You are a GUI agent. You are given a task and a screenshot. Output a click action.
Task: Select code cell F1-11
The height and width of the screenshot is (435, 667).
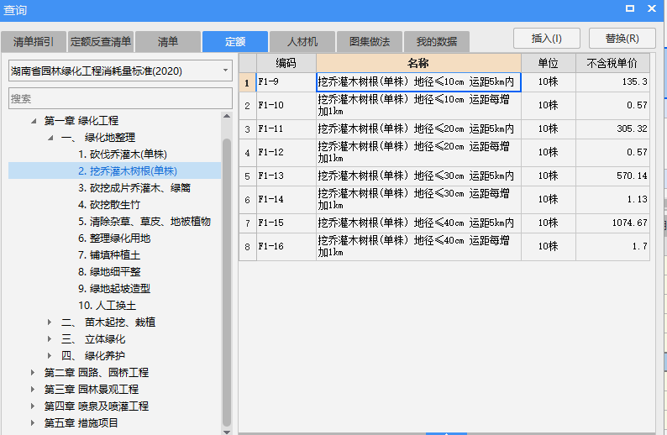[x=286, y=129]
